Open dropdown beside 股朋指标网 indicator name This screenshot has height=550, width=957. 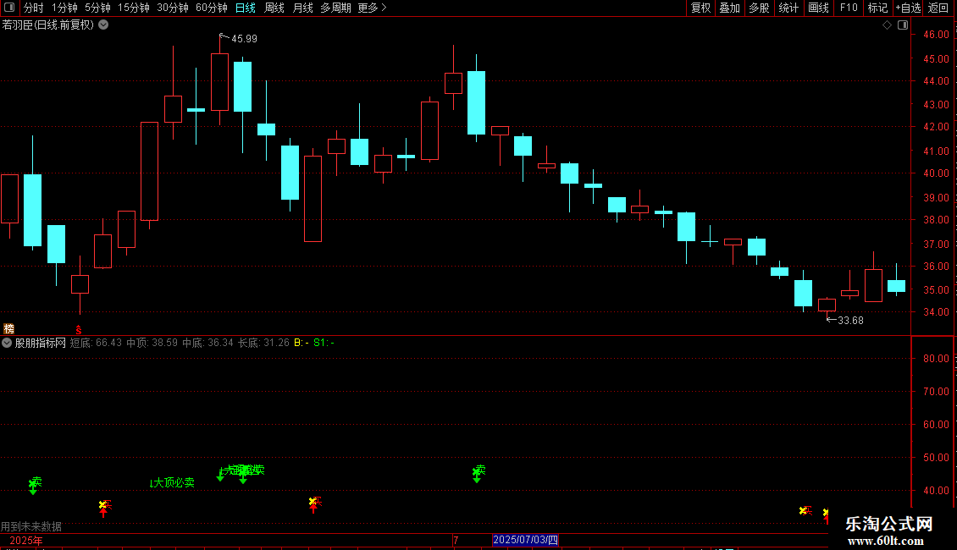click(x=7, y=343)
